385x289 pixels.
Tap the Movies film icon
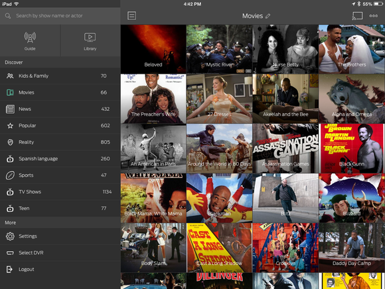(x=10, y=92)
